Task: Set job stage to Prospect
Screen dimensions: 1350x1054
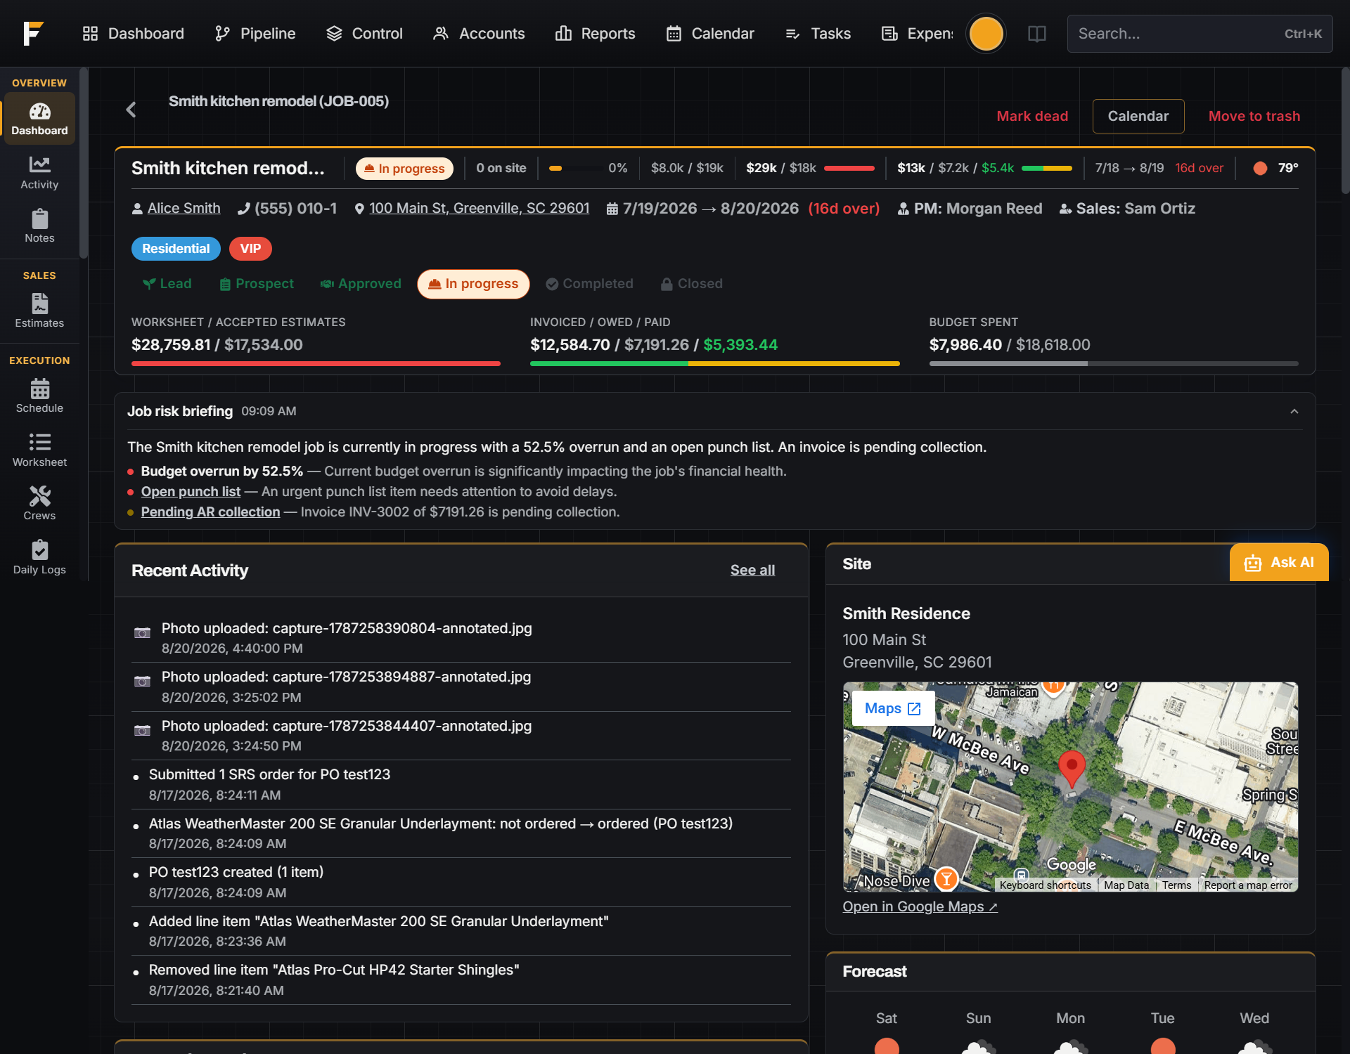Action: (257, 283)
